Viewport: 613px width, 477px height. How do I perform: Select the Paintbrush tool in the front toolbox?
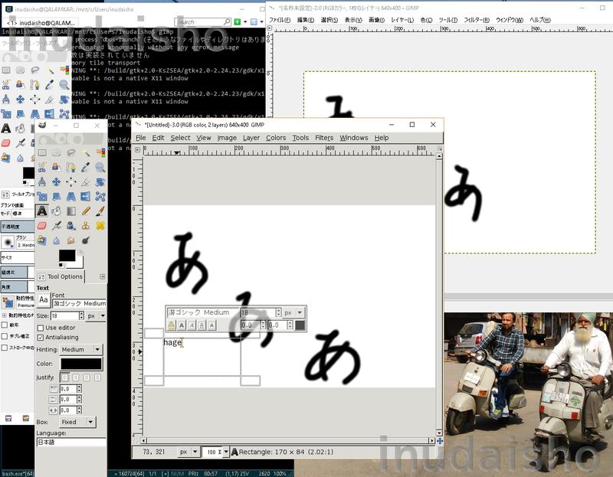100,211
